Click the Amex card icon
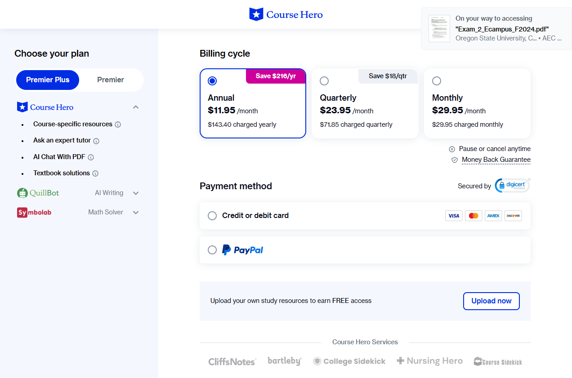The width and height of the screenshot is (572, 378). pos(493,216)
